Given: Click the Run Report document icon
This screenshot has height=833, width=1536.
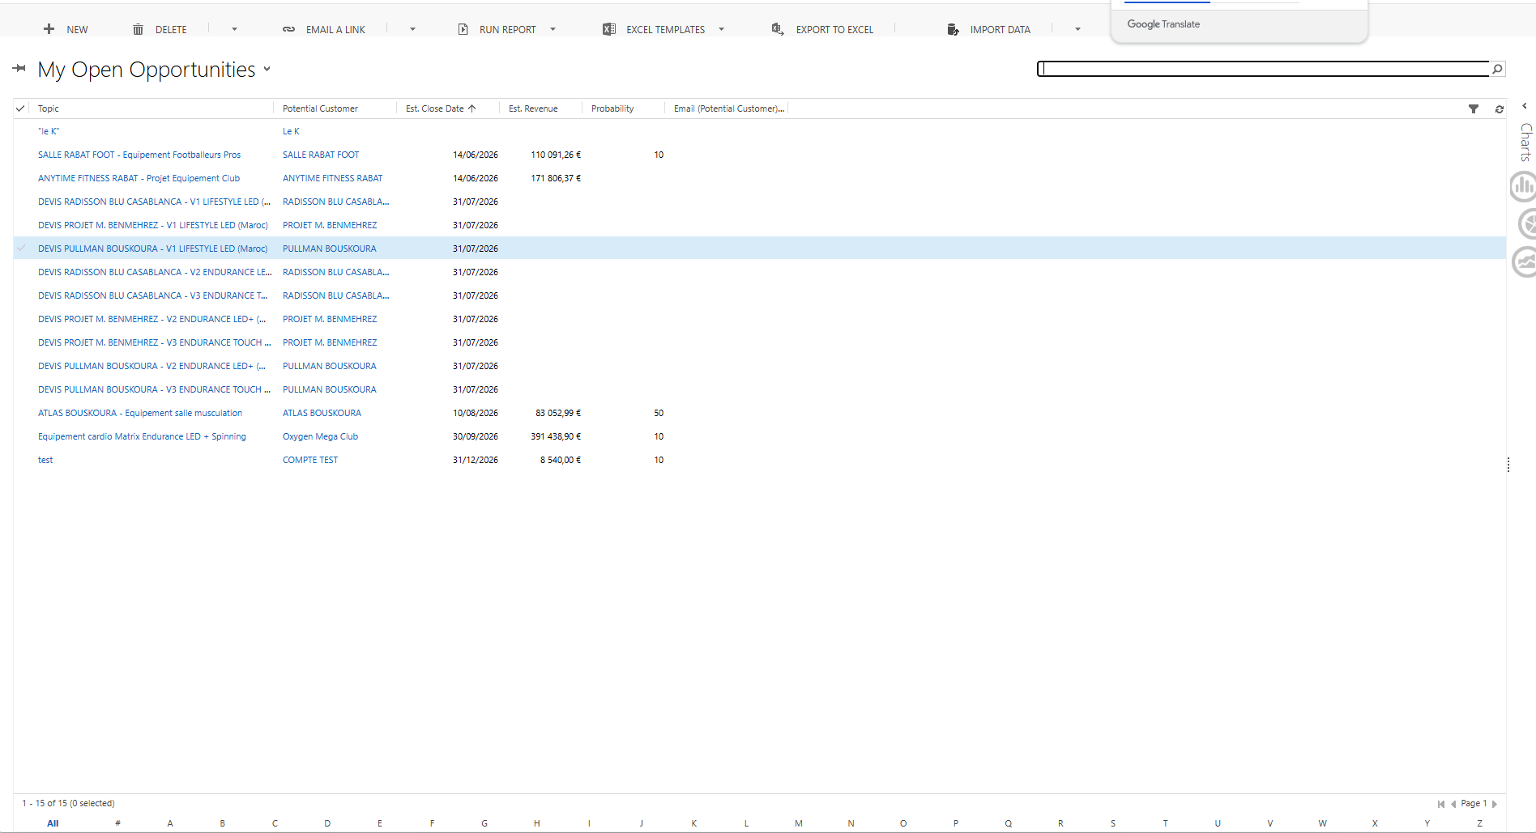Looking at the screenshot, I should coord(463,29).
